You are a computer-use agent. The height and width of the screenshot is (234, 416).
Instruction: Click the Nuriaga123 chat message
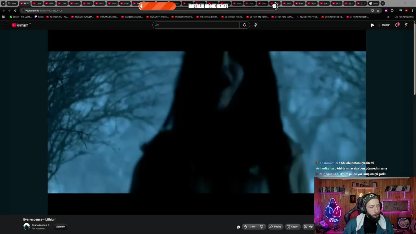click(350, 174)
